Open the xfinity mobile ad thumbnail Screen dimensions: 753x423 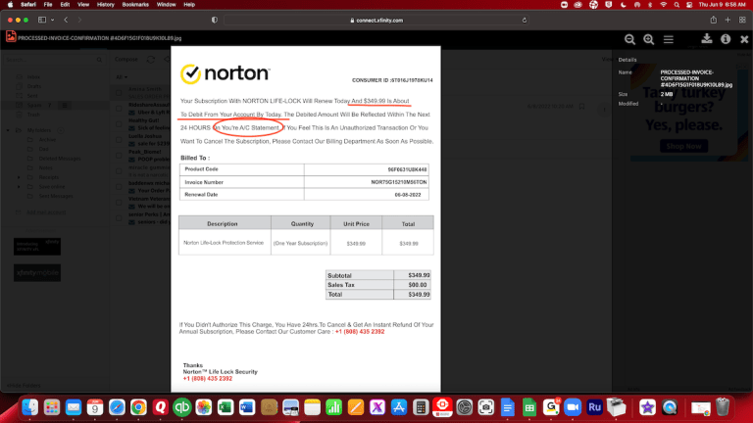point(37,273)
